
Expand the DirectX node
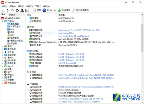[x=2, y=66]
